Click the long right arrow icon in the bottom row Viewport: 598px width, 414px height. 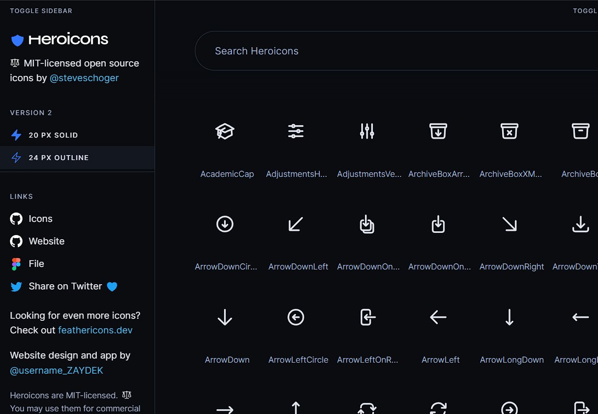click(225, 410)
